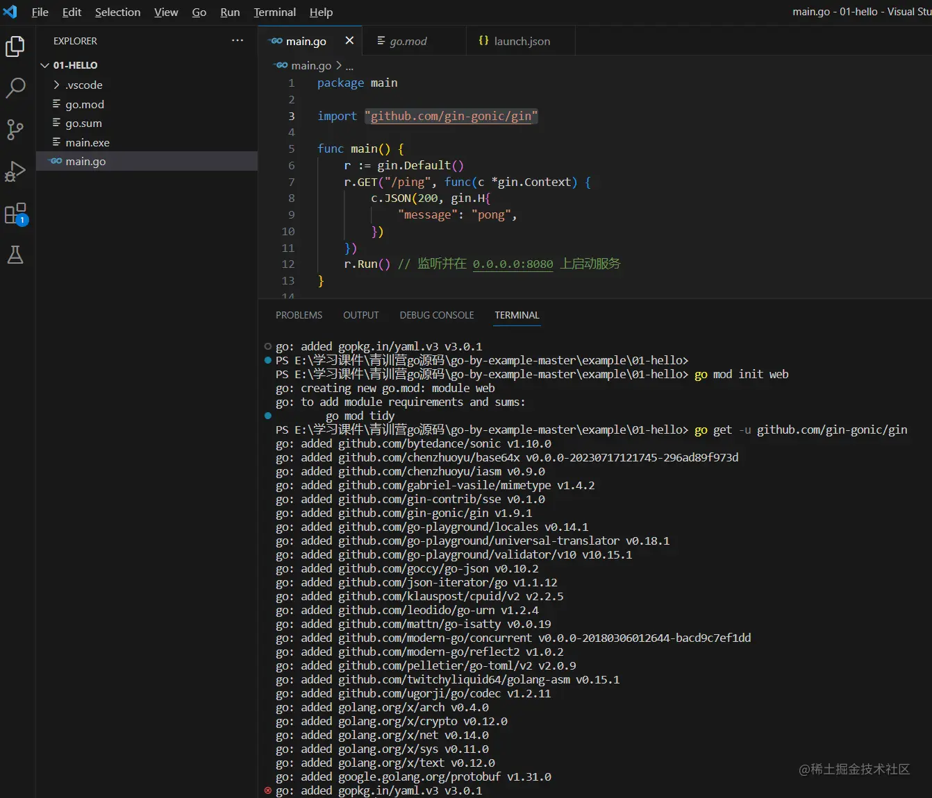Switch to the PROBLEMS panel tab

tap(299, 315)
